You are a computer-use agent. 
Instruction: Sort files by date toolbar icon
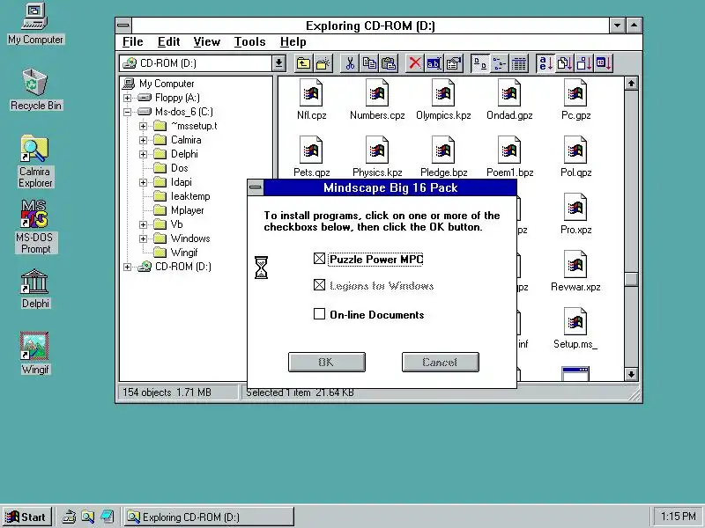[604, 63]
